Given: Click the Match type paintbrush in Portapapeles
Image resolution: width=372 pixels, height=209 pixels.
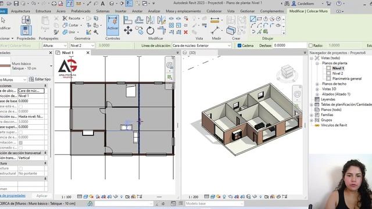Looking at the screenshot, I should [56, 32].
